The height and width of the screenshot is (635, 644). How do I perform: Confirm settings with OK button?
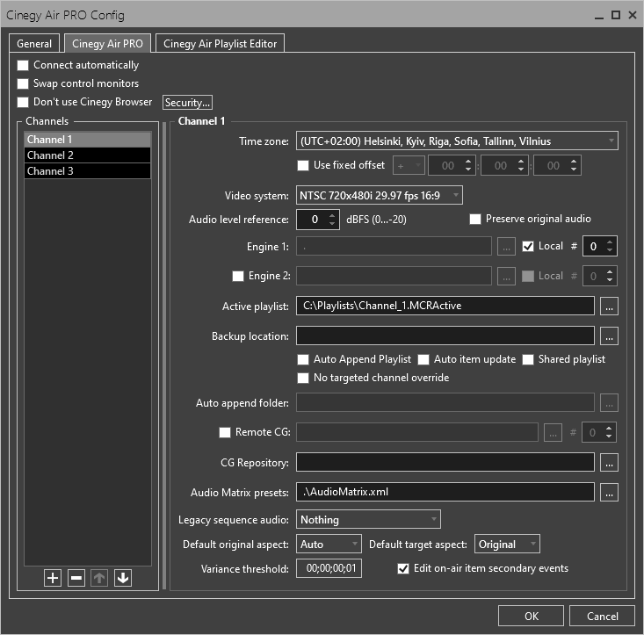coord(531,616)
